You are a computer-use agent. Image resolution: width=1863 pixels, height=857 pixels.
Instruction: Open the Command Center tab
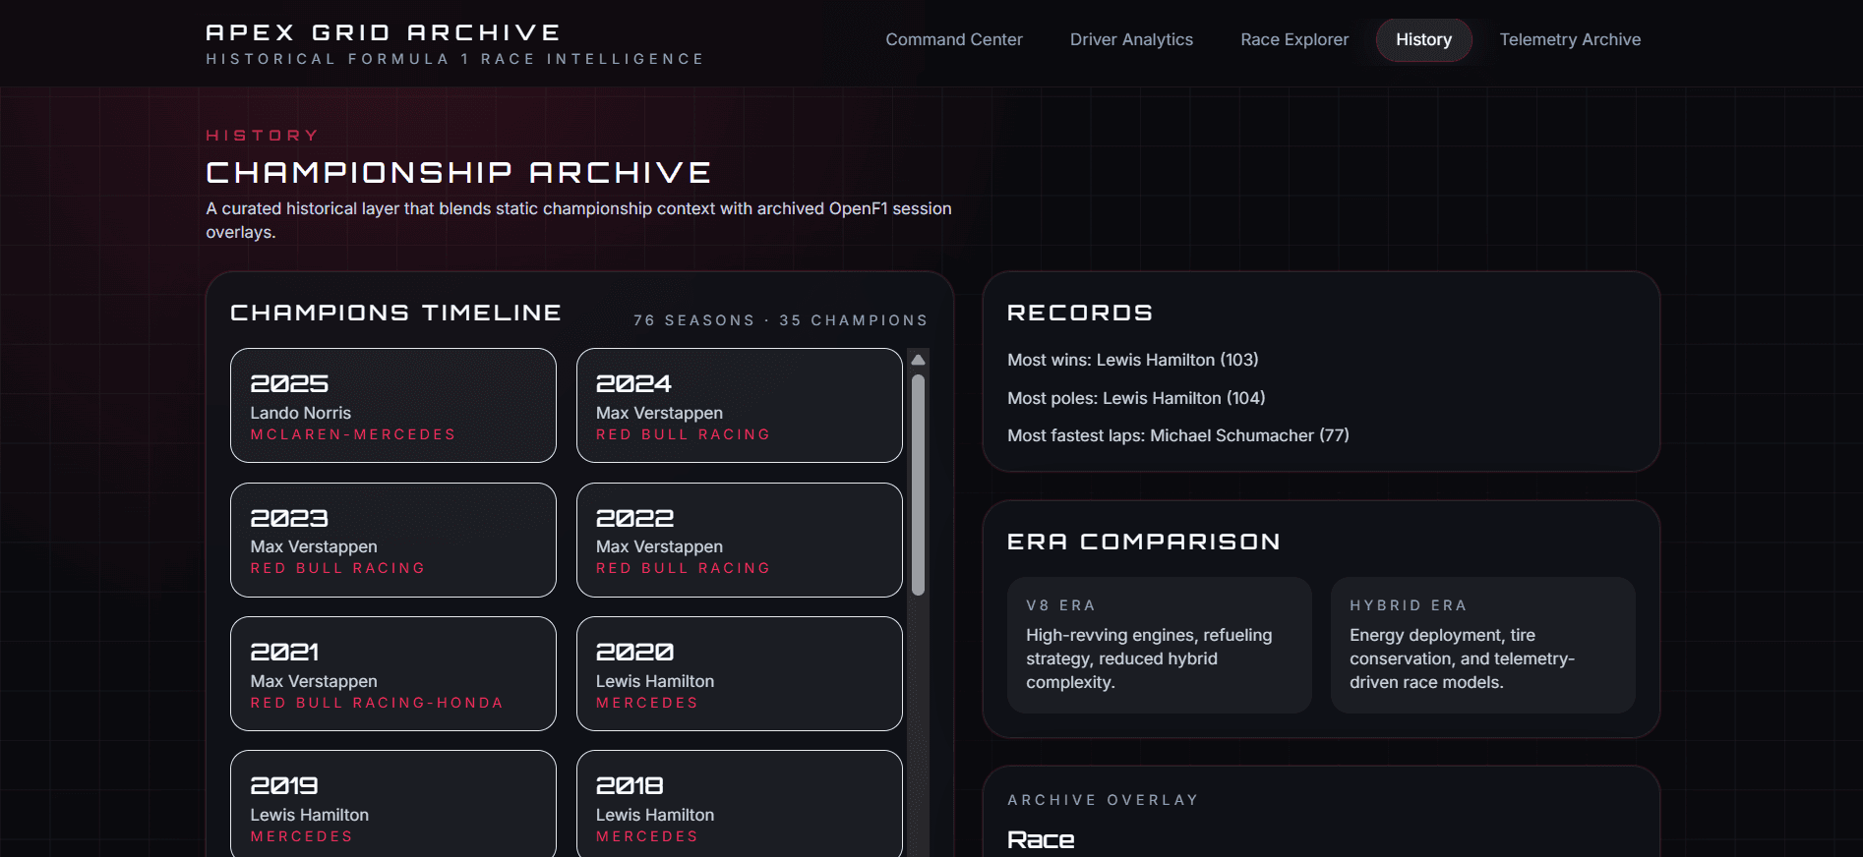(x=954, y=40)
